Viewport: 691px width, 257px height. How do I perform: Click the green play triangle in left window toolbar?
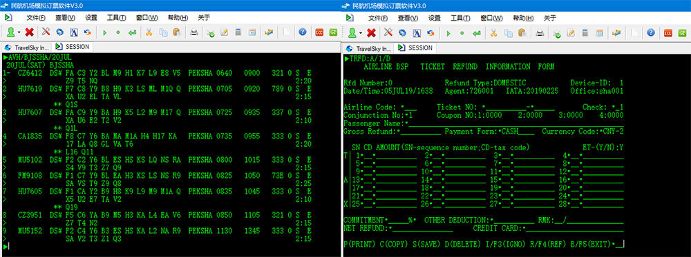[105, 32]
